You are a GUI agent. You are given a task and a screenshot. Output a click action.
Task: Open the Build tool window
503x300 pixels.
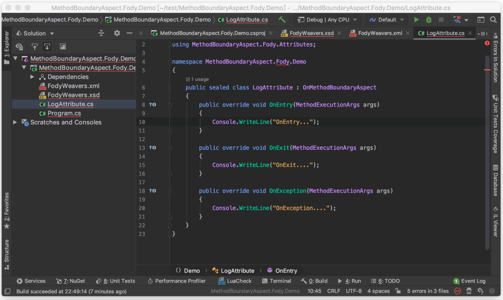point(314,281)
